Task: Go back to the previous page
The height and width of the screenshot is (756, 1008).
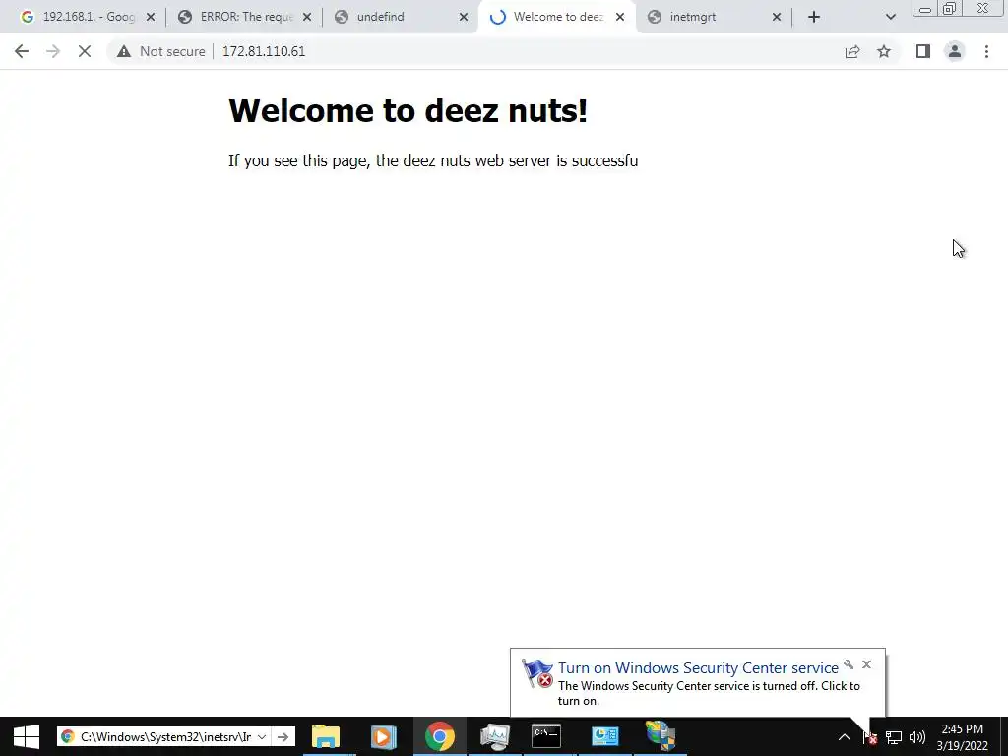Action: click(x=22, y=51)
